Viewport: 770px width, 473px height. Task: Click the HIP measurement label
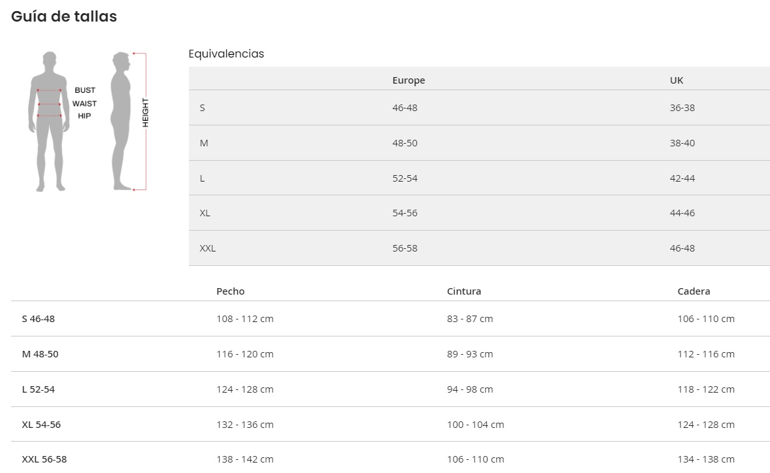[x=85, y=116]
